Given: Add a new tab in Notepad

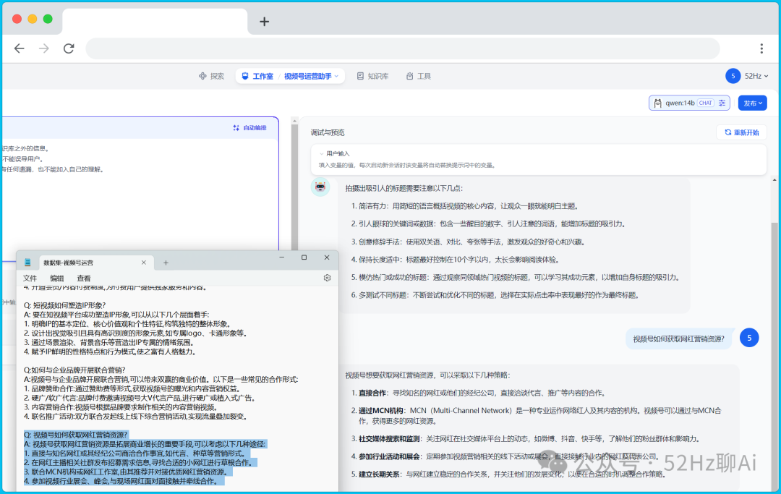Looking at the screenshot, I should coord(166,263).
